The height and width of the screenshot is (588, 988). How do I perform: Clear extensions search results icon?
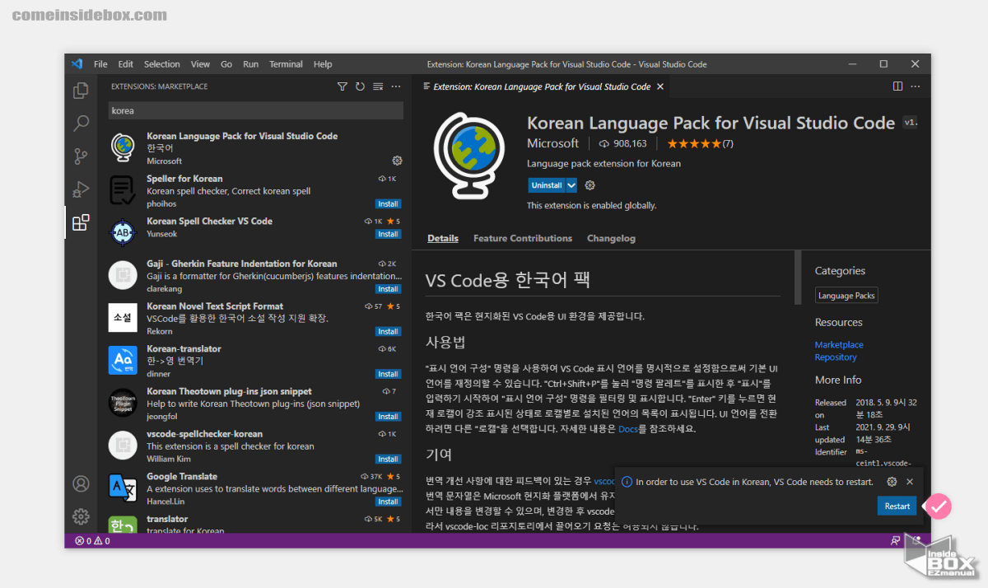[x=378, y=86]
